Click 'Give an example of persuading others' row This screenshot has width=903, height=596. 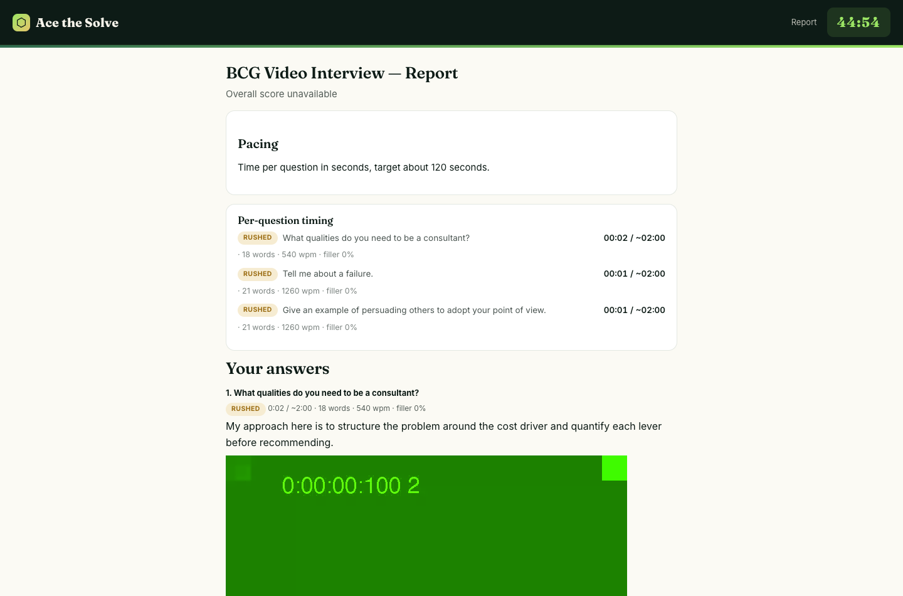tap(451, 310)
